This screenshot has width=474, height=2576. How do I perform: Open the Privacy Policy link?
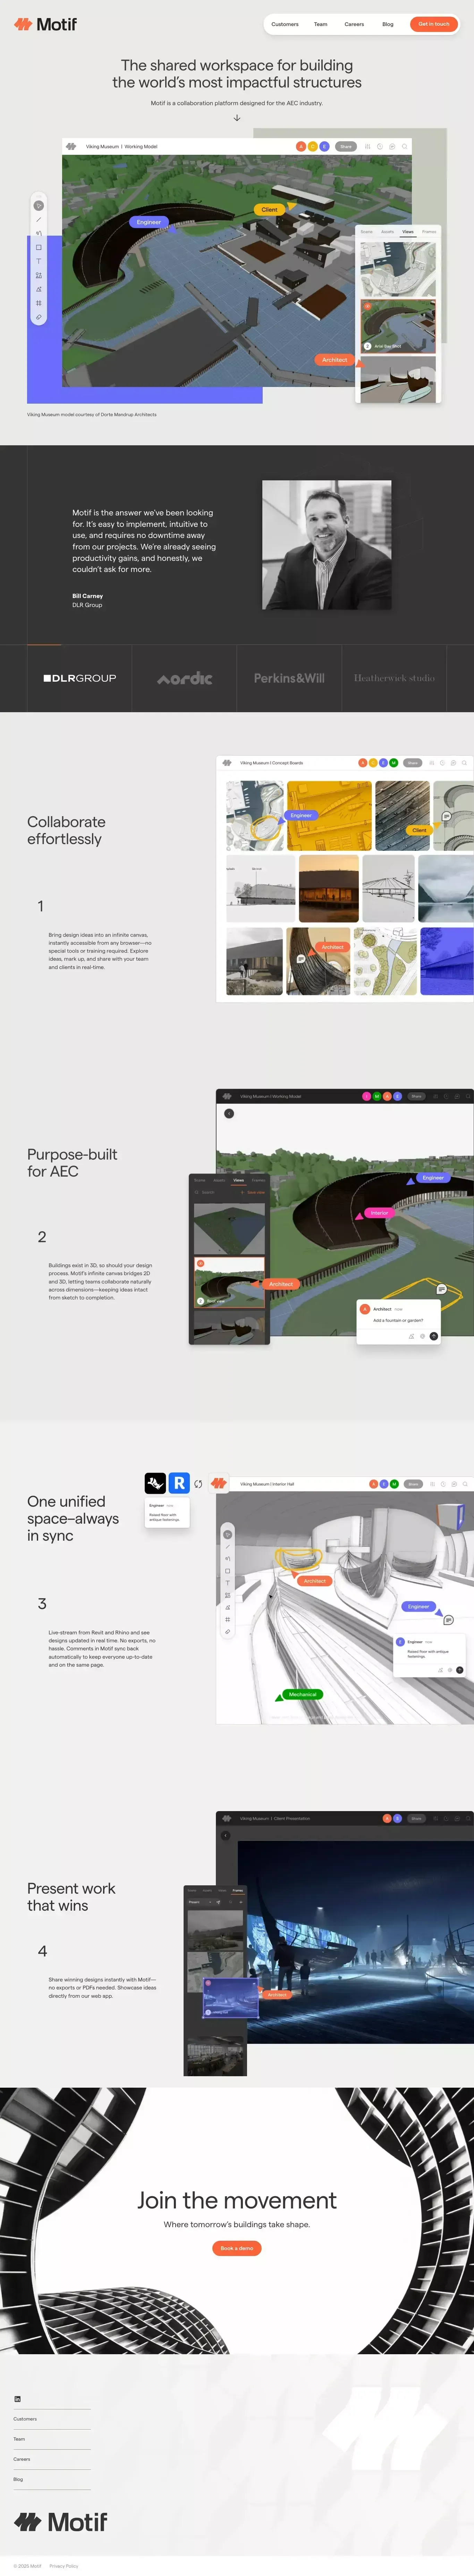[x=64, y=2566]
